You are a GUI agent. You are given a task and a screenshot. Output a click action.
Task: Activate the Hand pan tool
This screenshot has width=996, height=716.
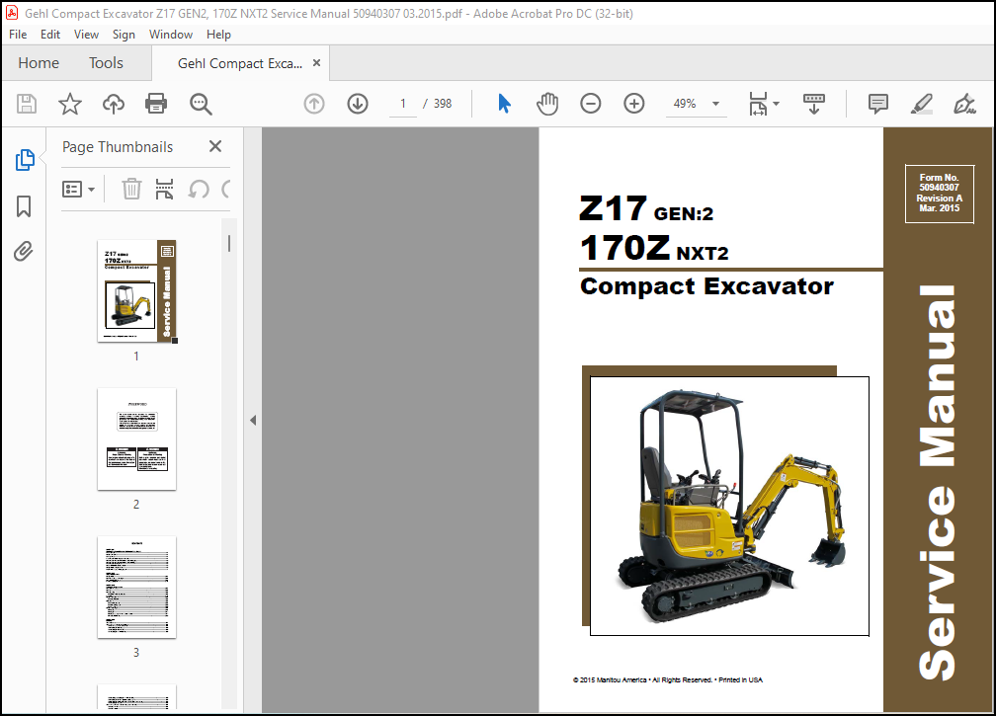pos(547,104)
